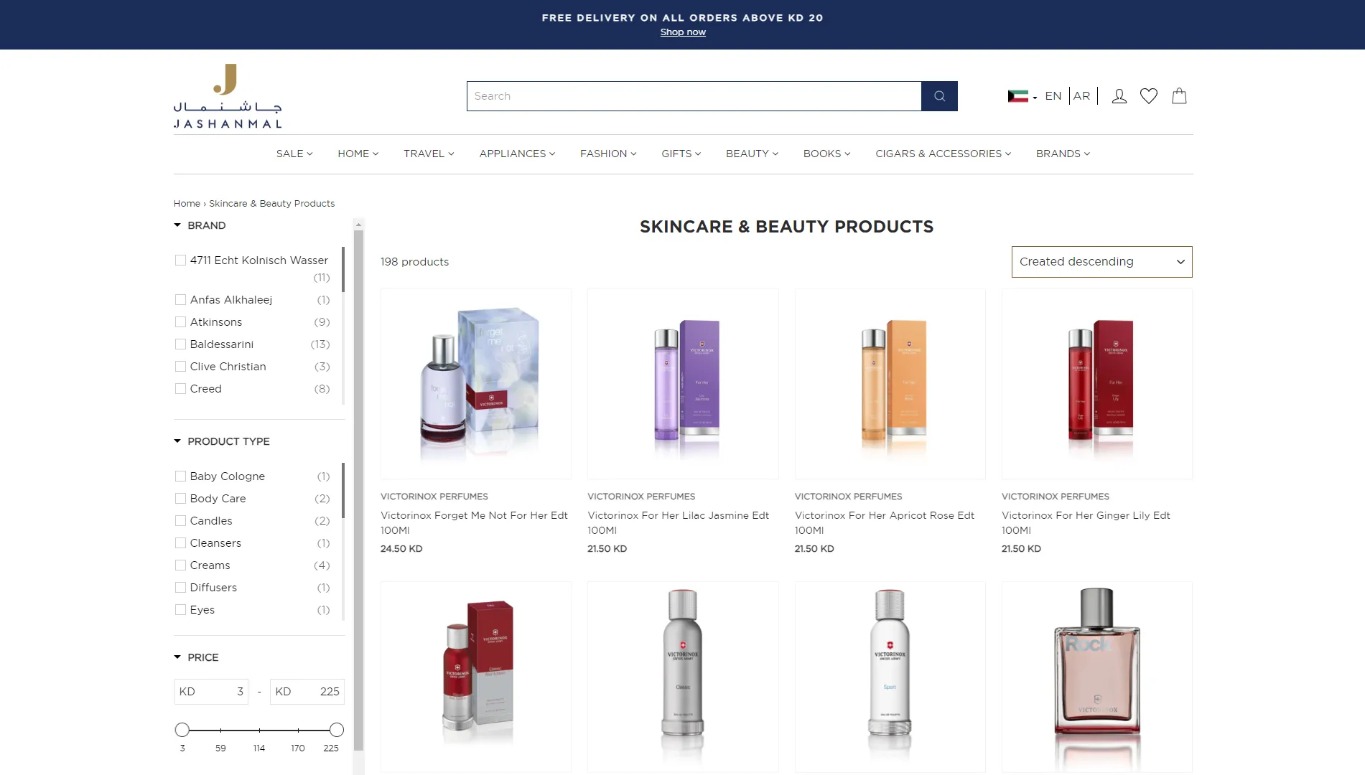Image resolution: width=1365 pixels, height=775 pixels.
Task: Click into the Search input field
Action: [x=694, y=96]
